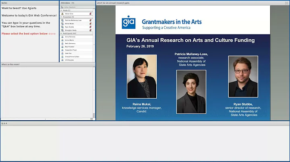Click participant icon beside Cheryl Anne Colton
The image size is (290, 162).
point(62,57)
